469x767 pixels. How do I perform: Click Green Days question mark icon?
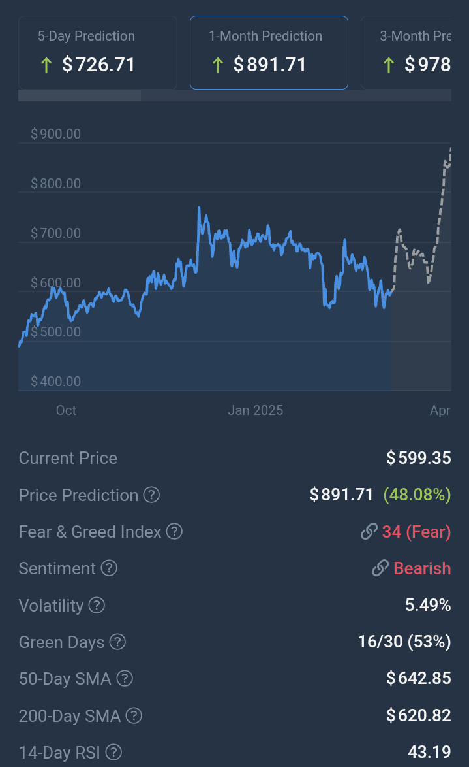(117, 642)
